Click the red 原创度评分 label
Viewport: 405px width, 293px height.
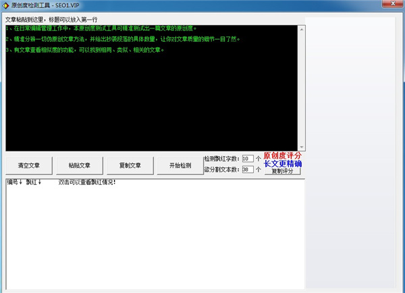click(x=282, y=156)
